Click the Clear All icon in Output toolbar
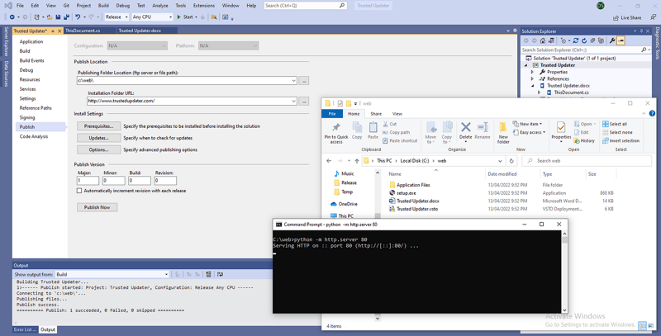Viewport: 661px width, 336px height. pos(208,274)
